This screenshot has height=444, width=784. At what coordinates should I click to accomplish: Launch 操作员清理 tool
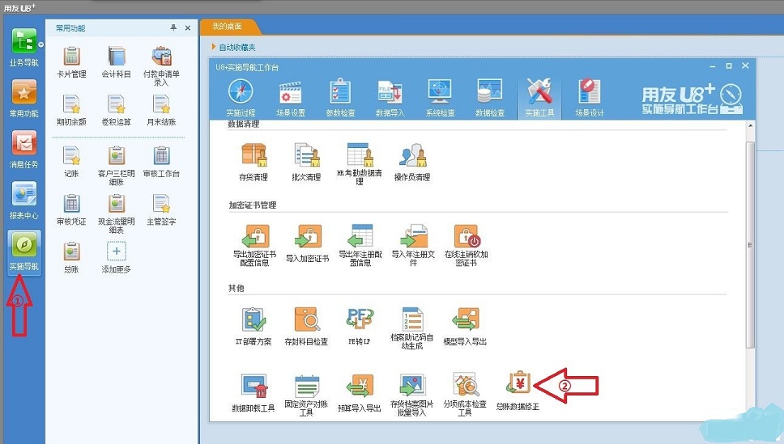tap(412, 161)
